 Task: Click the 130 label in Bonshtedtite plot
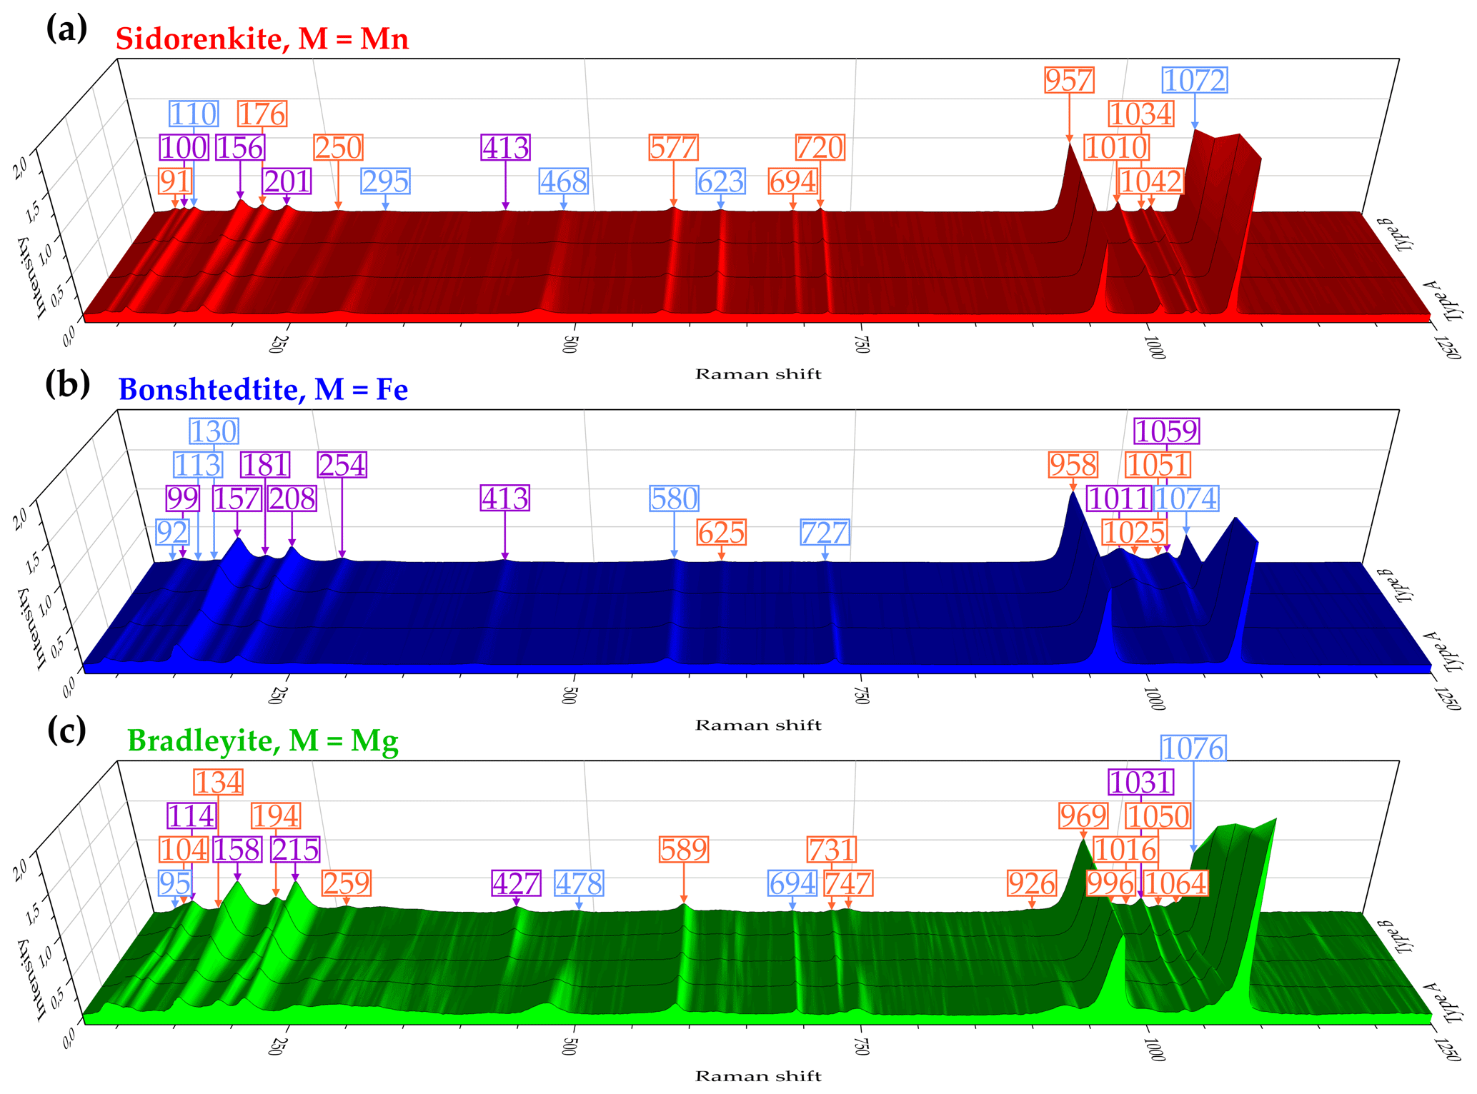pyautogui.click(x=214, y=431)
